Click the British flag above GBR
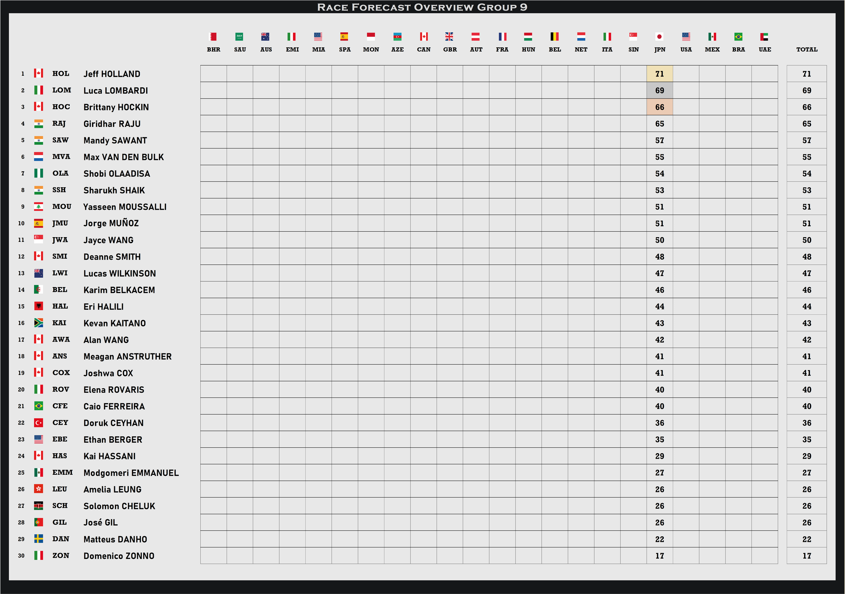845x594 pixels. (x=450, y=37)
